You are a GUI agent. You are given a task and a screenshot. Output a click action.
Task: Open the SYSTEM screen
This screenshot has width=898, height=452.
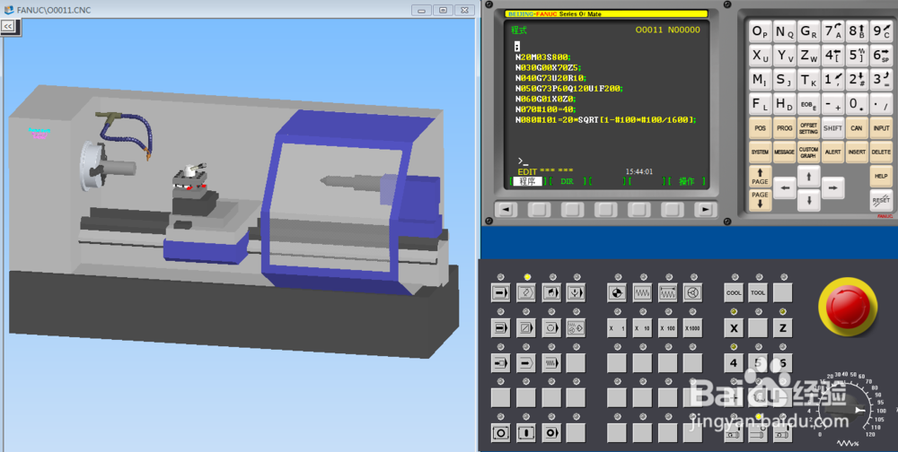click(x=760, y=152)
